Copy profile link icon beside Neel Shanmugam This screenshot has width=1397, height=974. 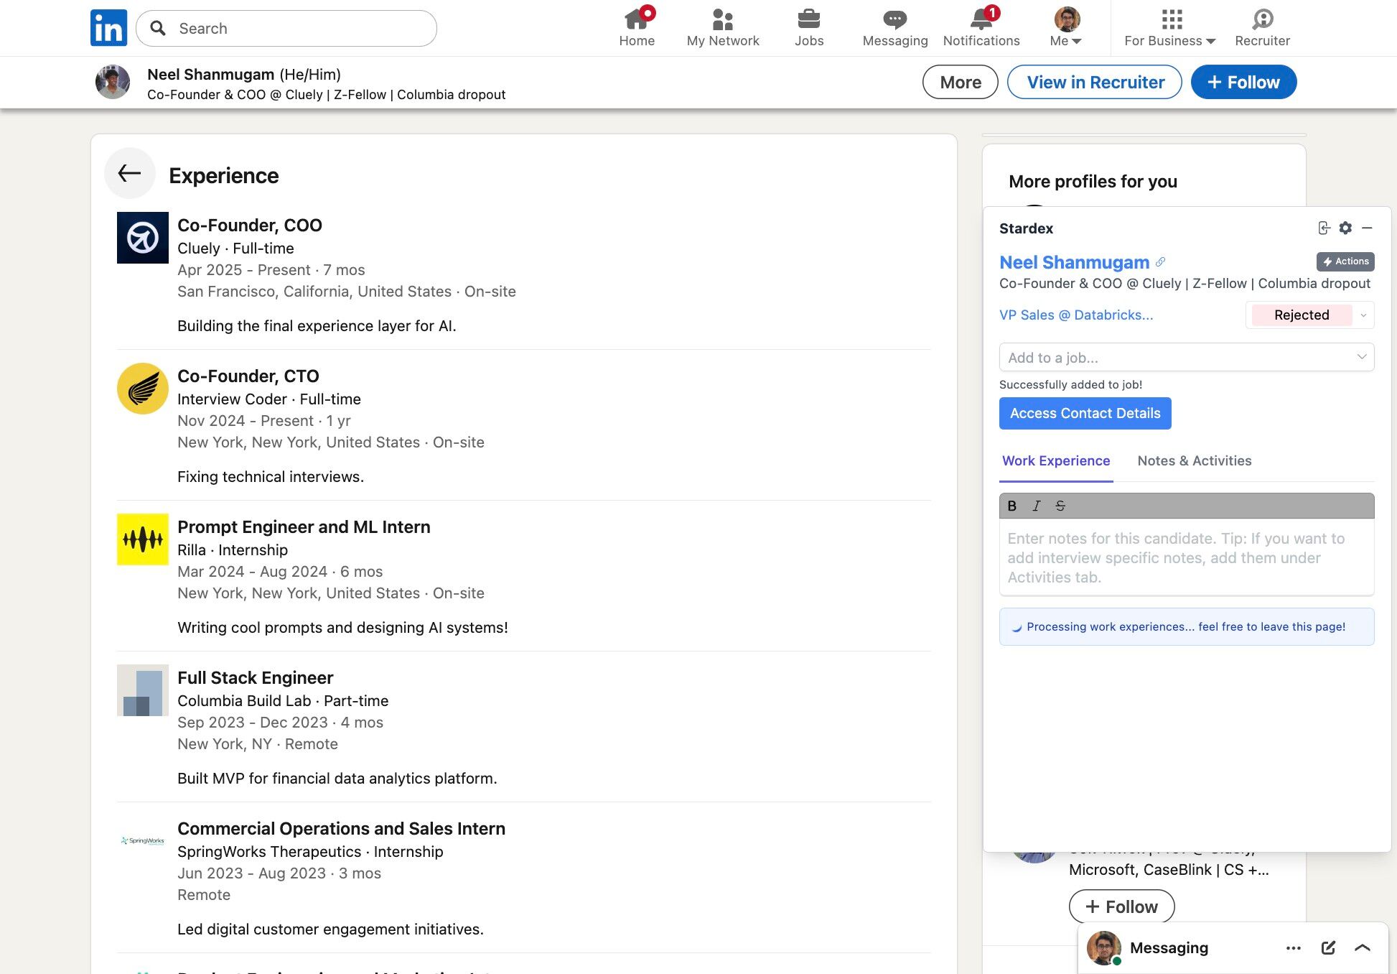tap(1160, 261)
